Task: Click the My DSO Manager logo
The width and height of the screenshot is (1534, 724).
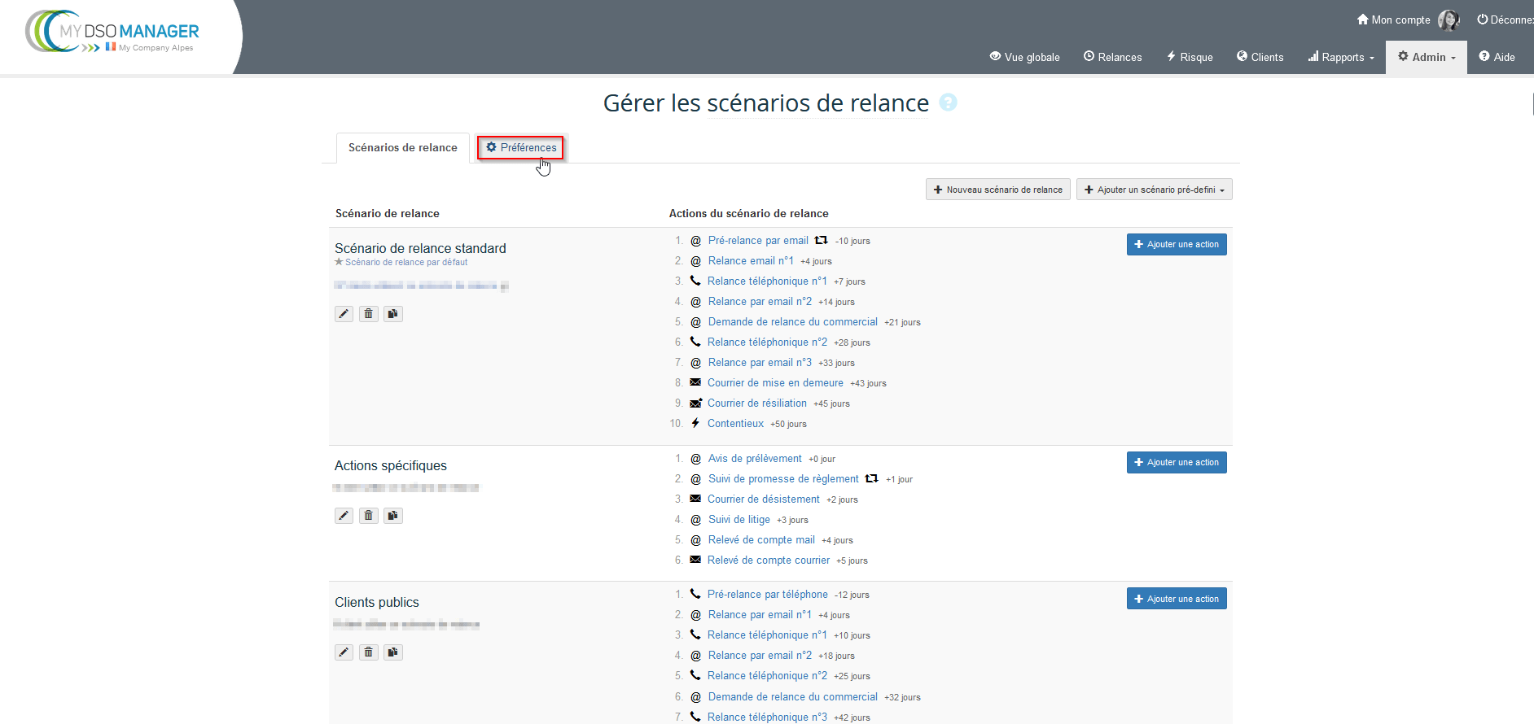Action: tap(114, 33)
